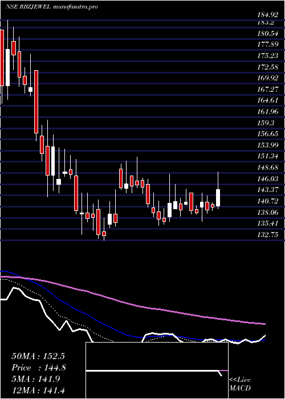This screenshot has height=399, width=285.
Task: Click the 169.92 price axis label
Action: [x=268, y=78]
